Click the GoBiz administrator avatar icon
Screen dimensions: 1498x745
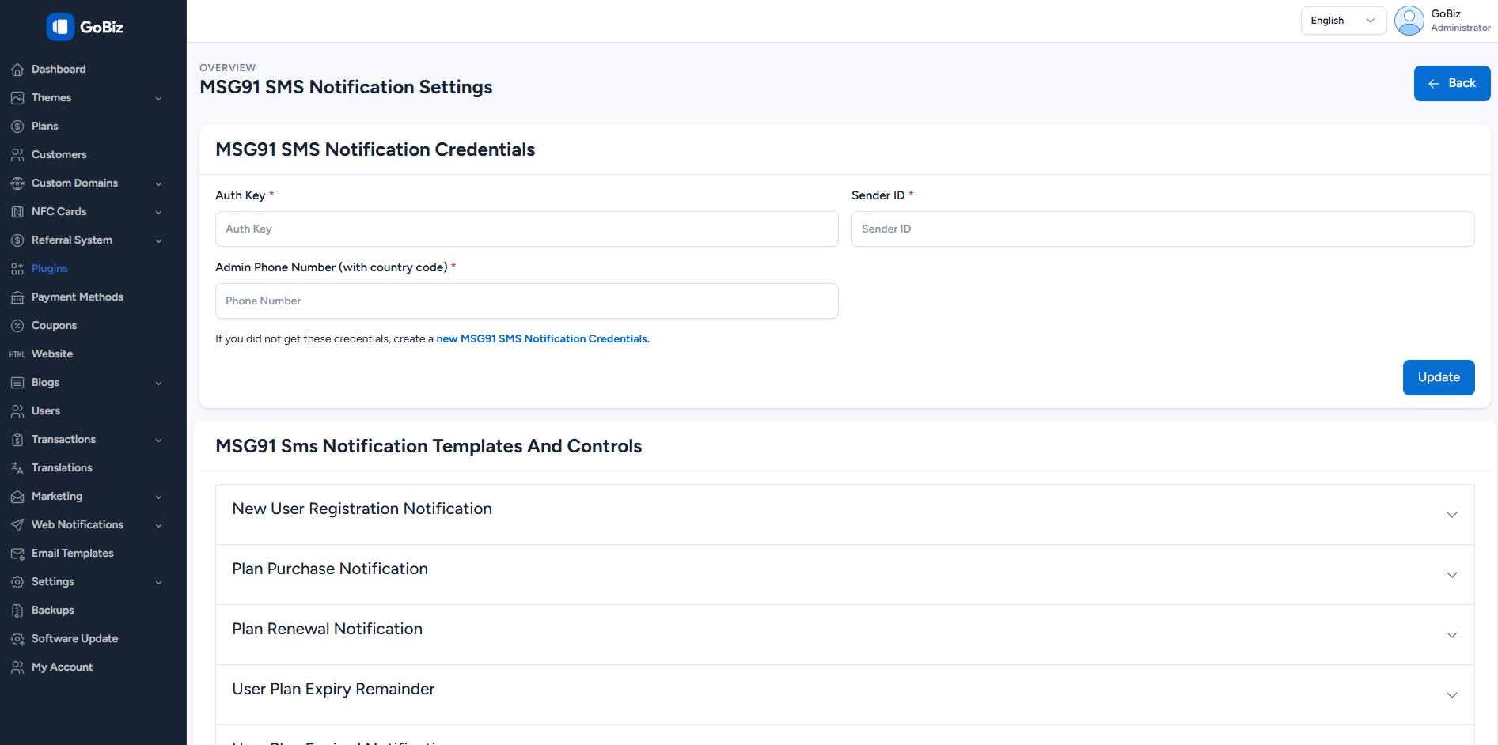1409,21
